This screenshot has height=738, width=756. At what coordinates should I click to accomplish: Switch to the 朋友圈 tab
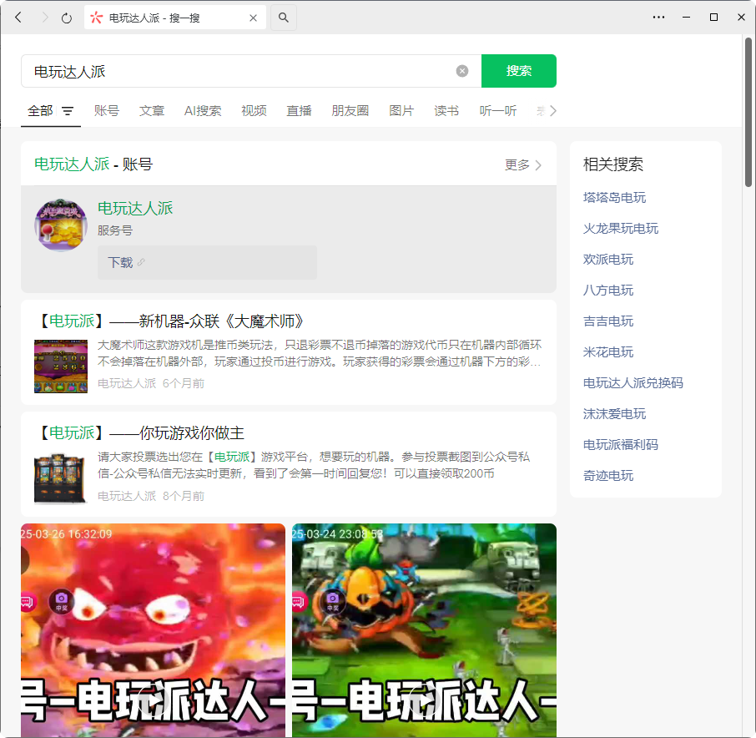350,111
